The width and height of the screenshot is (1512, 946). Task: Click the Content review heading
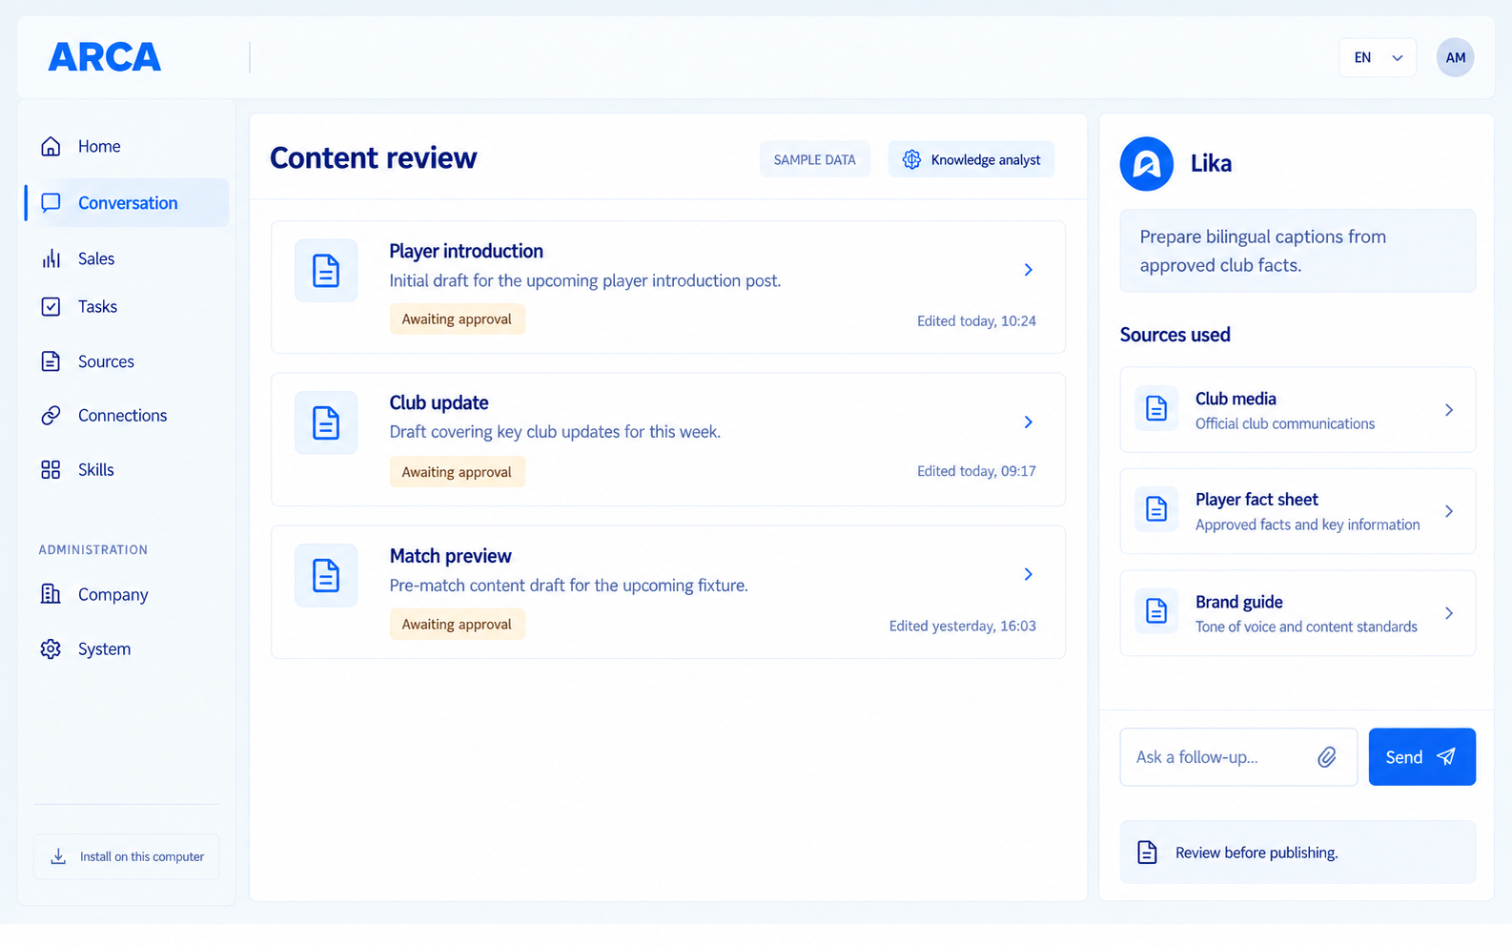(373, 157)
